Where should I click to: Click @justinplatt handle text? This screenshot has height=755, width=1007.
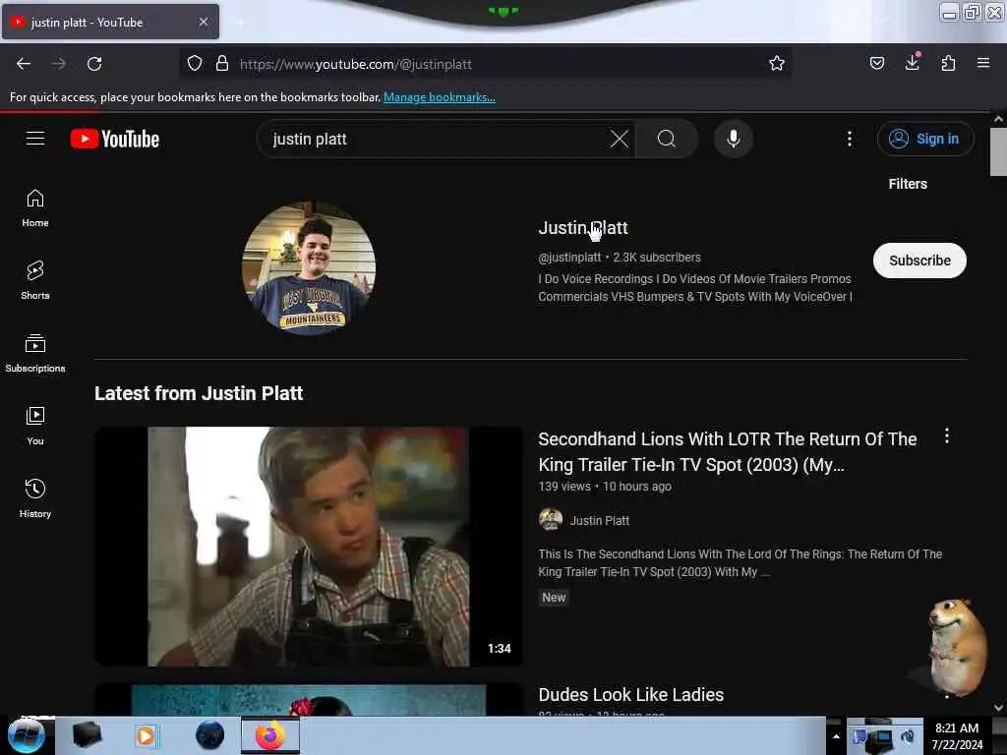[x=569, y=258]
